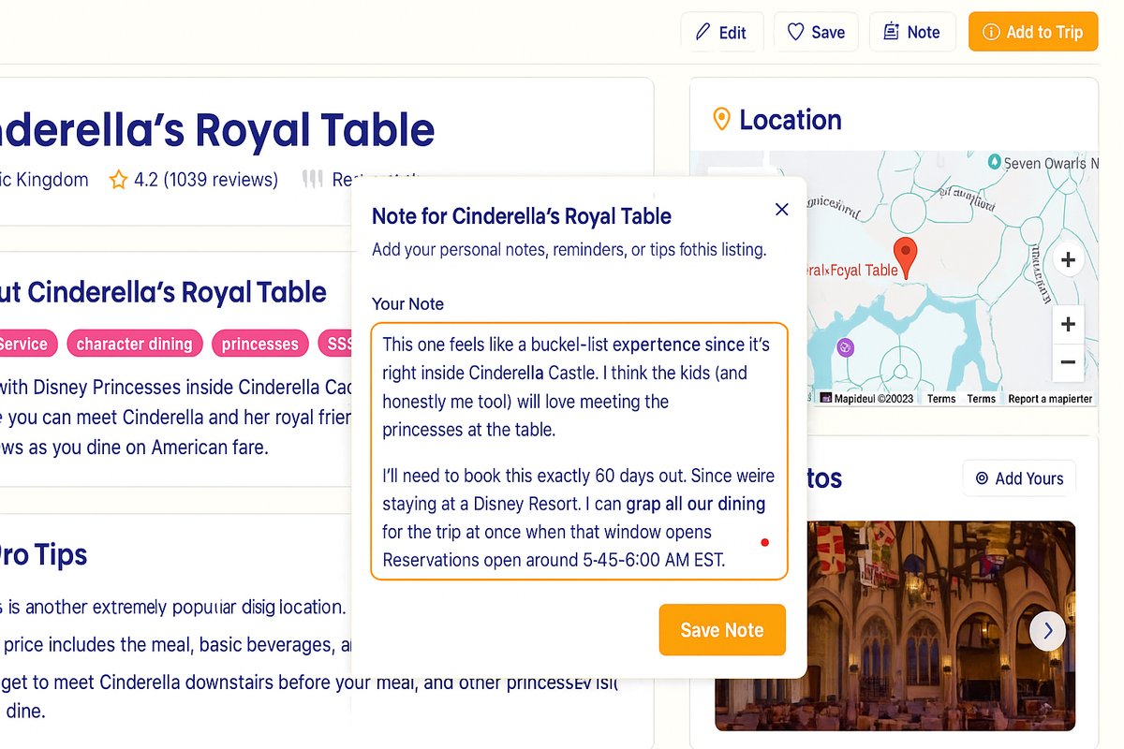
Task: Click the info icon in Add to Trip
Action: [x=991, y=33]
